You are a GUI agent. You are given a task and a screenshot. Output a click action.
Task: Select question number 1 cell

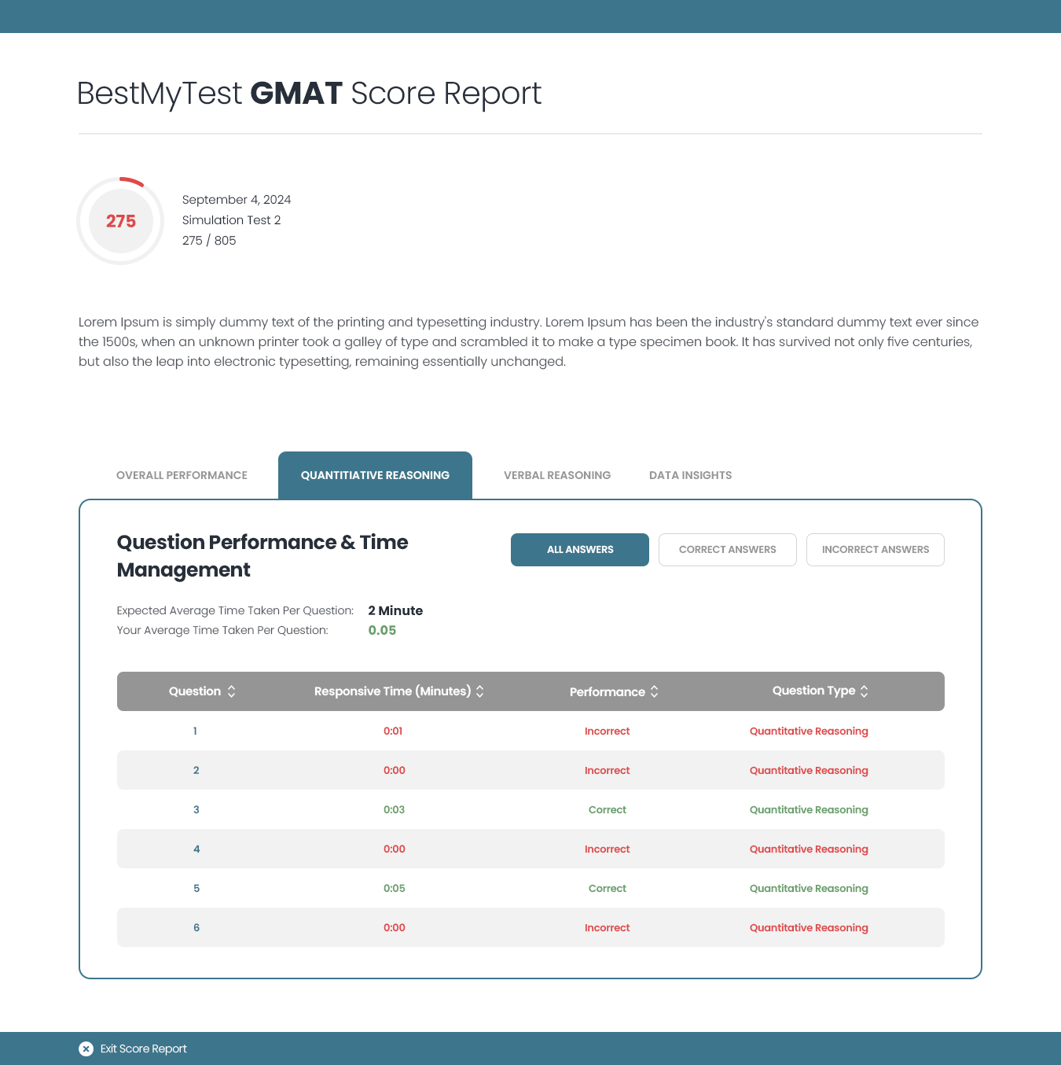tap(195, 731)
